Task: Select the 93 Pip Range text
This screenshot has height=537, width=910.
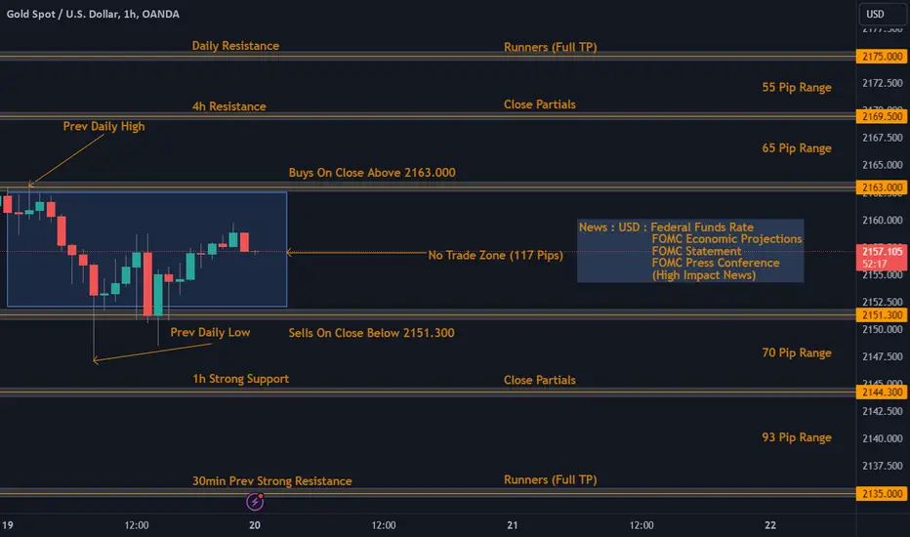Action: 797,437
